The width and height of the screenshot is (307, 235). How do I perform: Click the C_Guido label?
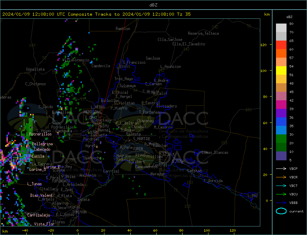pos(46,107)
